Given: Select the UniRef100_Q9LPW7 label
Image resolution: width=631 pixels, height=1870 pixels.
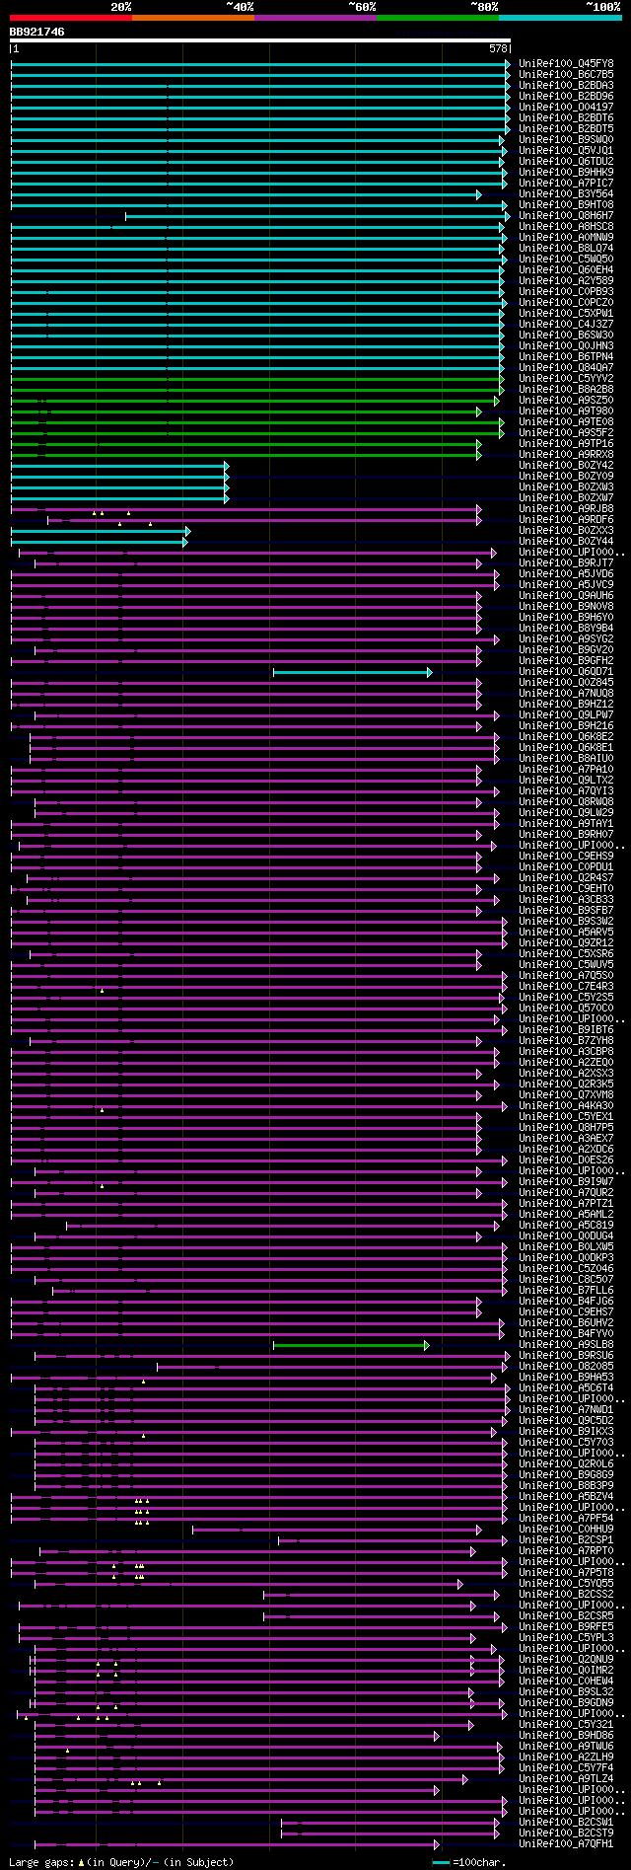Looking at the screenshot, I should pos(566,714).
